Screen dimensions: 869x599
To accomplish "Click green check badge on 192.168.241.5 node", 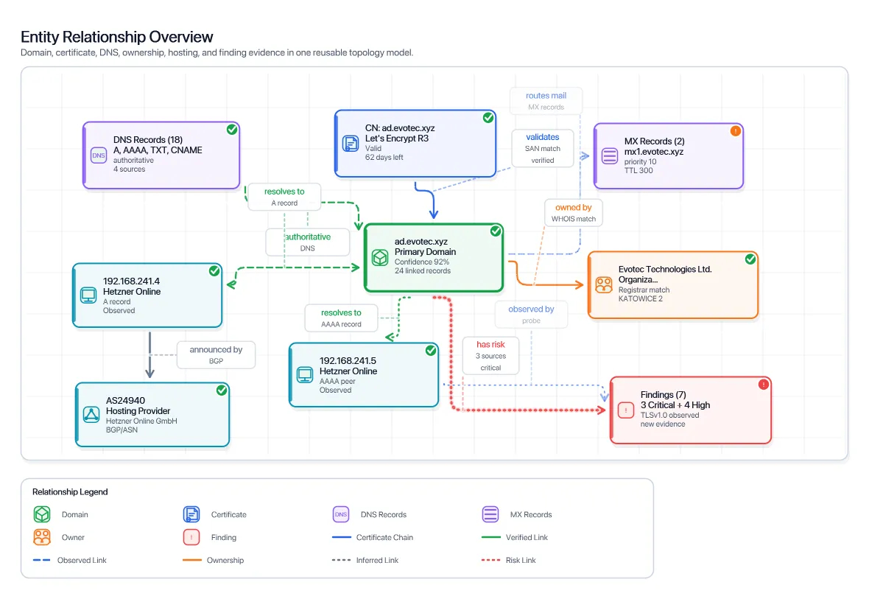I will 431,351.
